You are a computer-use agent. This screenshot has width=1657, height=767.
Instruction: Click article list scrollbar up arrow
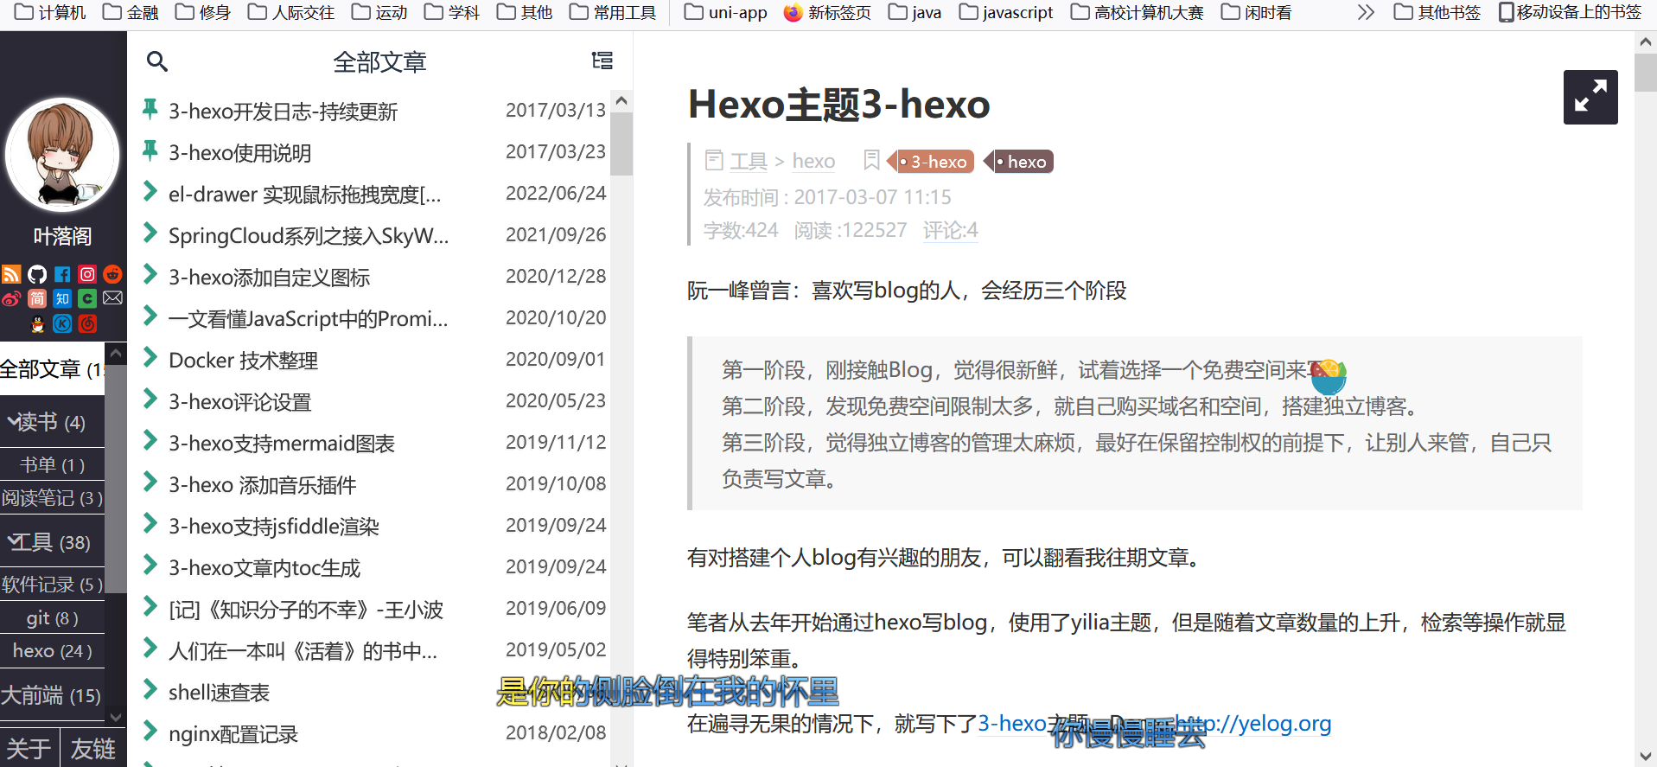click(x=621, y=101)
